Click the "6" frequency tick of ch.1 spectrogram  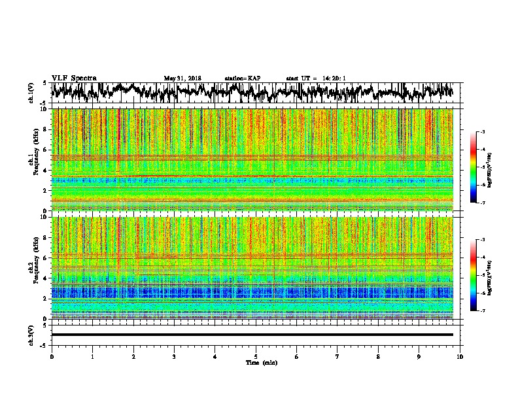tap(46, 150)
